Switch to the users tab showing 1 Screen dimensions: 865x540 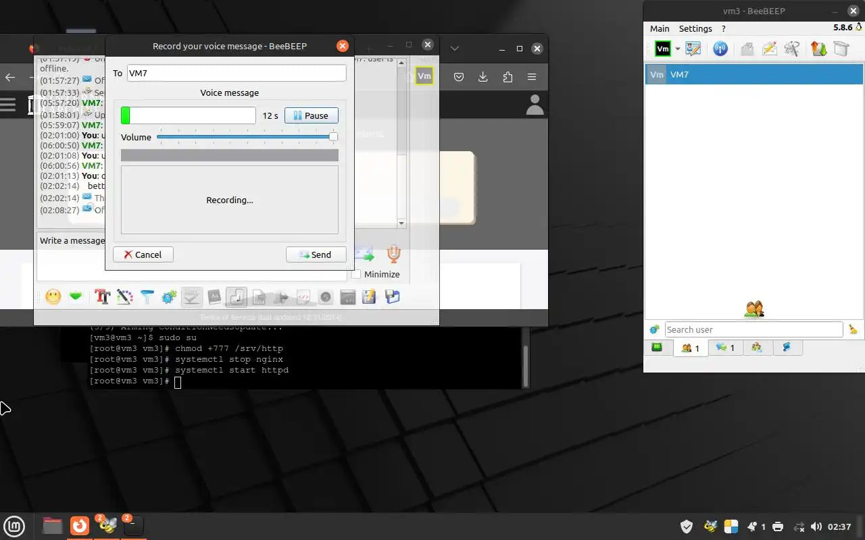(691, 348)
